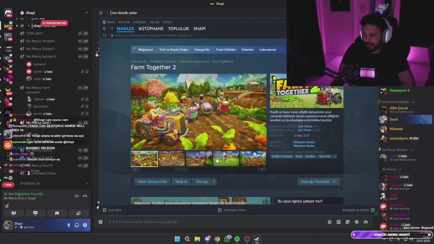Open Arkadaşlar menu in Steam

pyautogui.click(x=140, y=22)
